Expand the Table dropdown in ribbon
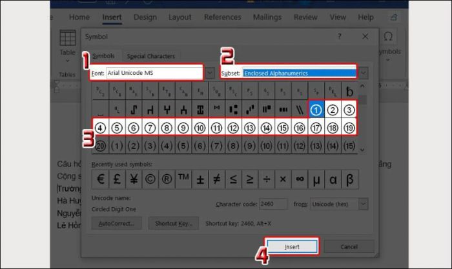The height and width of the screenshot is (269, 452). click(x=67, y=61)
